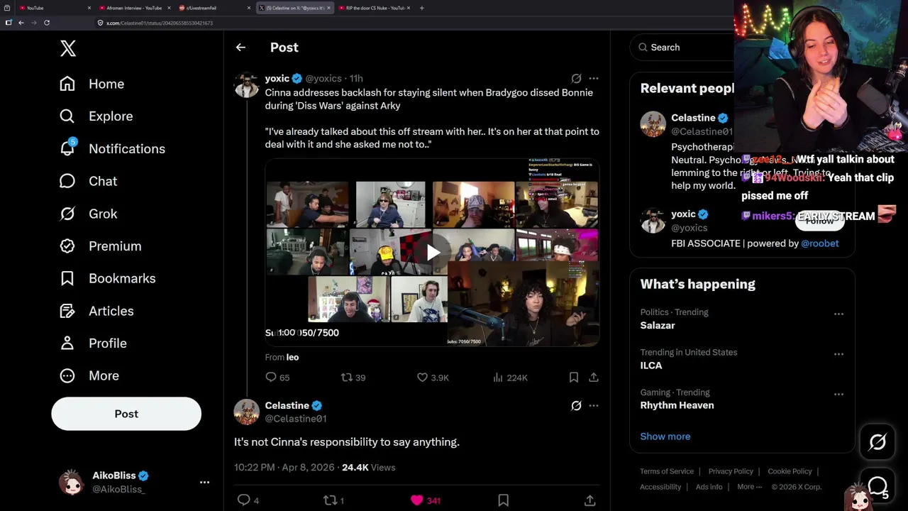
Task: Reply to yoxic's post with 65 replies
Action: 277,378
